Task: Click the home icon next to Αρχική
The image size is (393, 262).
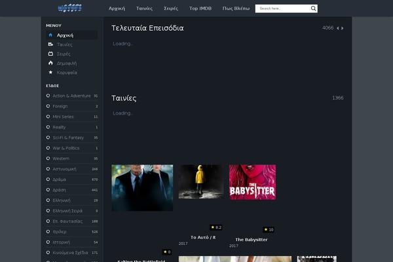Action: pyautogui.click(x=50, y=35)
